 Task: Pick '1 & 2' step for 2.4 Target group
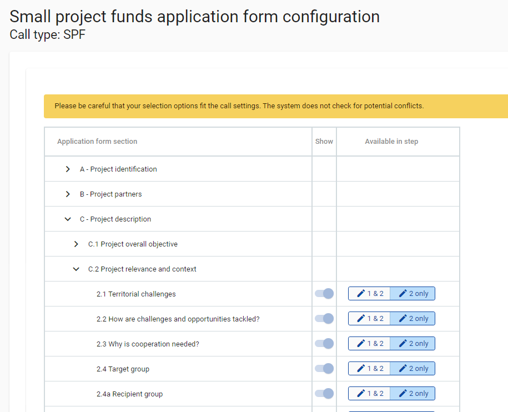pos(370,369)
